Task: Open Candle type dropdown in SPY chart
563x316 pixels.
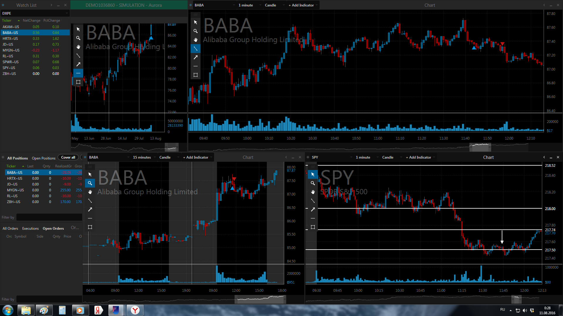Action: (392, 157)
